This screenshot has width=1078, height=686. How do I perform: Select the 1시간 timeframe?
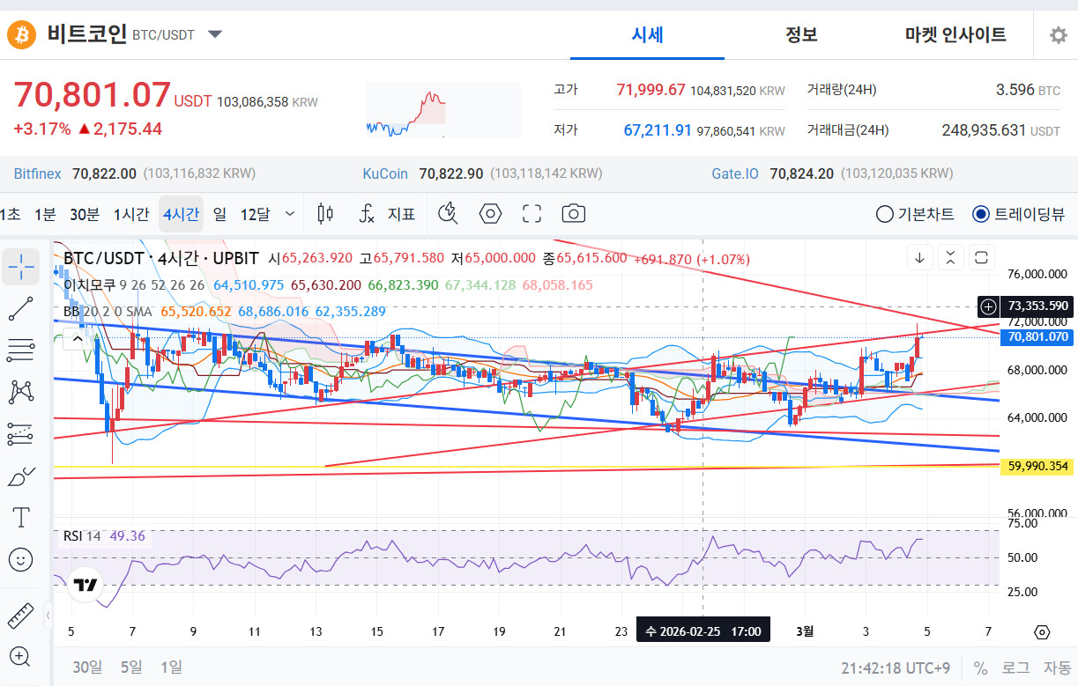coord(131,214)
